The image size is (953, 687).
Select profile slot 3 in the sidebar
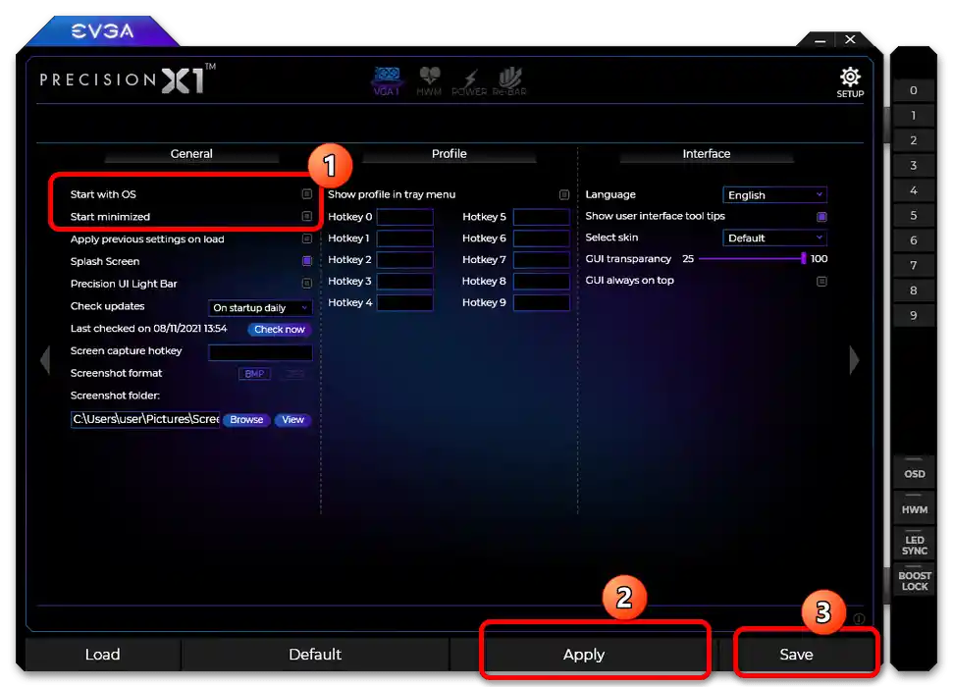913,165
